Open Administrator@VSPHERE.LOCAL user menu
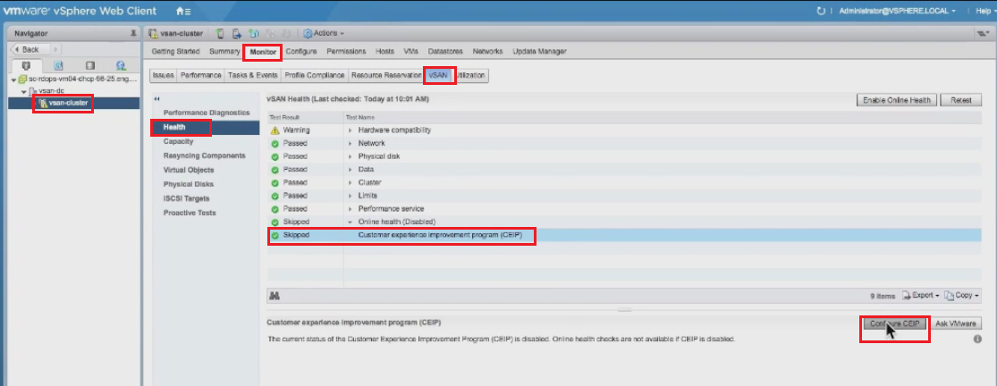 click(x=897, y=12)
